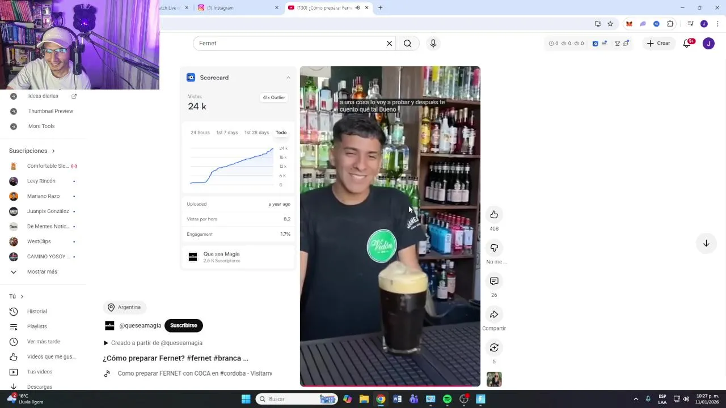Open Juanpis González subscription
The image size is (726, 408).
pyautogui.click(x=43, y=211)
